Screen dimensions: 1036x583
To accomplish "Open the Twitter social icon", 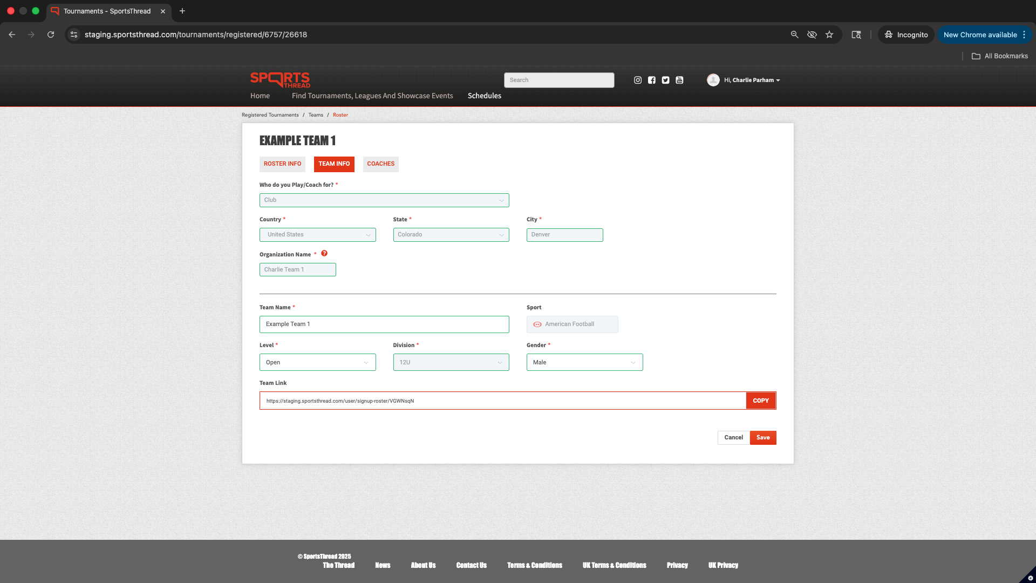I will 665,80.
